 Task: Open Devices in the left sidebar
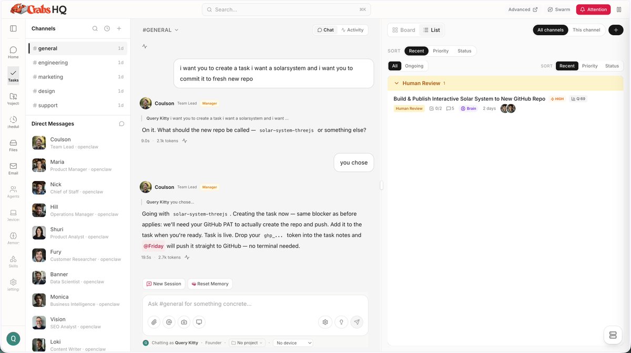(13, 215)
